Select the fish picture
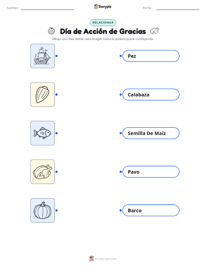The image size is (206, 267). click(42, 133)
